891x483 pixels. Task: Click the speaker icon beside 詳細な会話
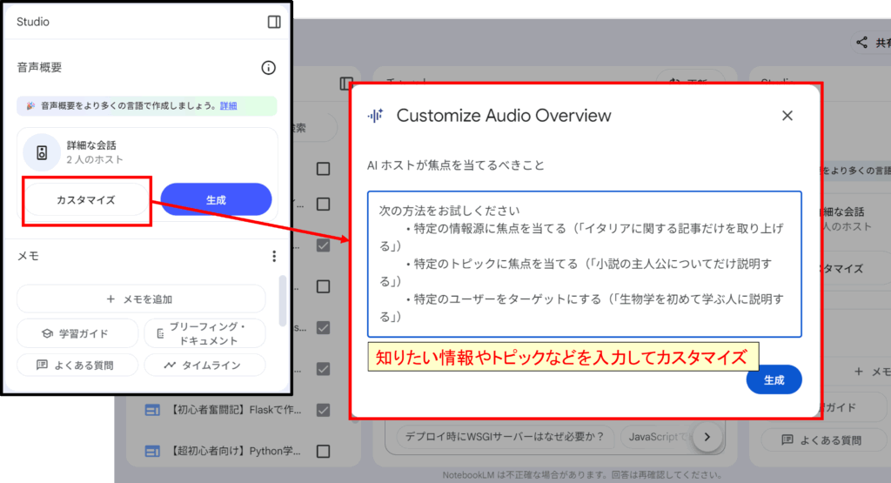point(42,152)
